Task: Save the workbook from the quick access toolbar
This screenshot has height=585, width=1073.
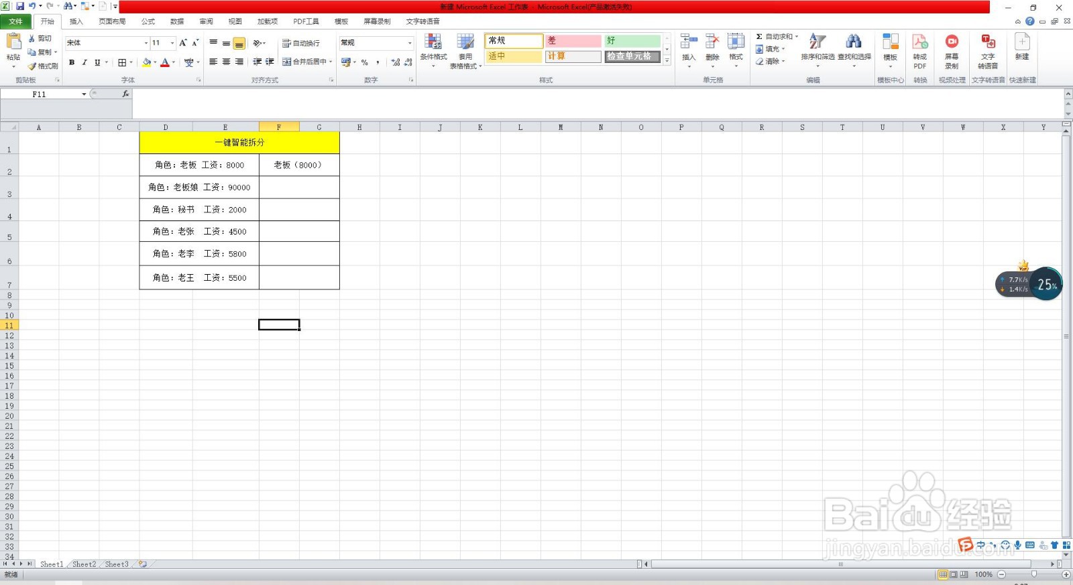Action: click(20, 6)
